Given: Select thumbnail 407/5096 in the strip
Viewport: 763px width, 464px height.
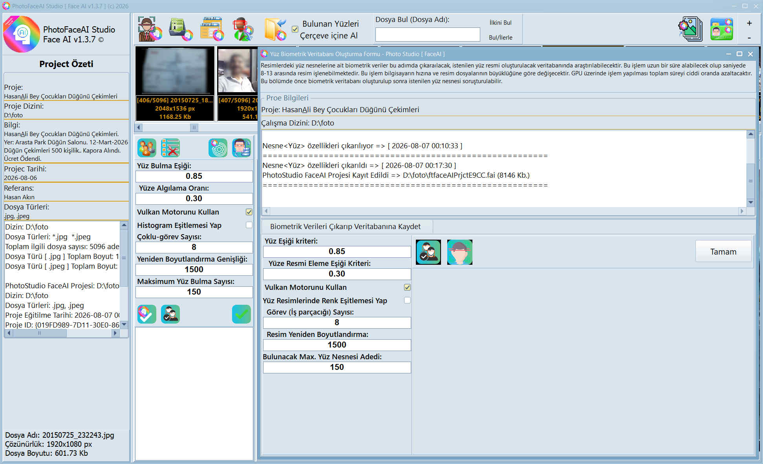Looking at the screenshot, I should pyautogui.click(x=238, y=83).
